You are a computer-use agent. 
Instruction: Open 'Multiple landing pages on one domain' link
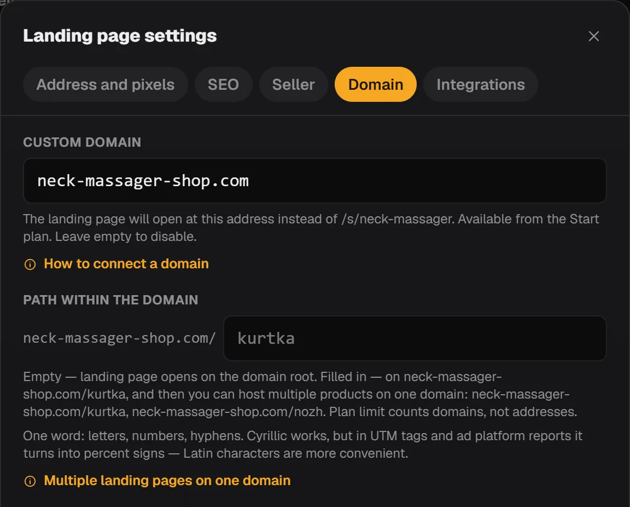point(167,481)
